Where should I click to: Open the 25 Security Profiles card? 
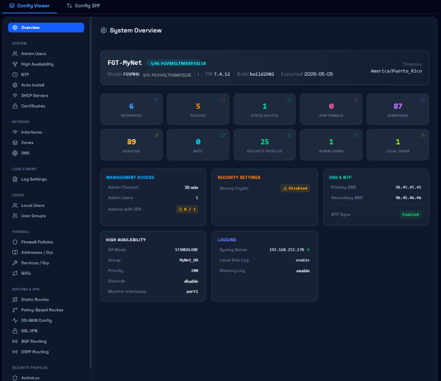(x=265, y=144)
